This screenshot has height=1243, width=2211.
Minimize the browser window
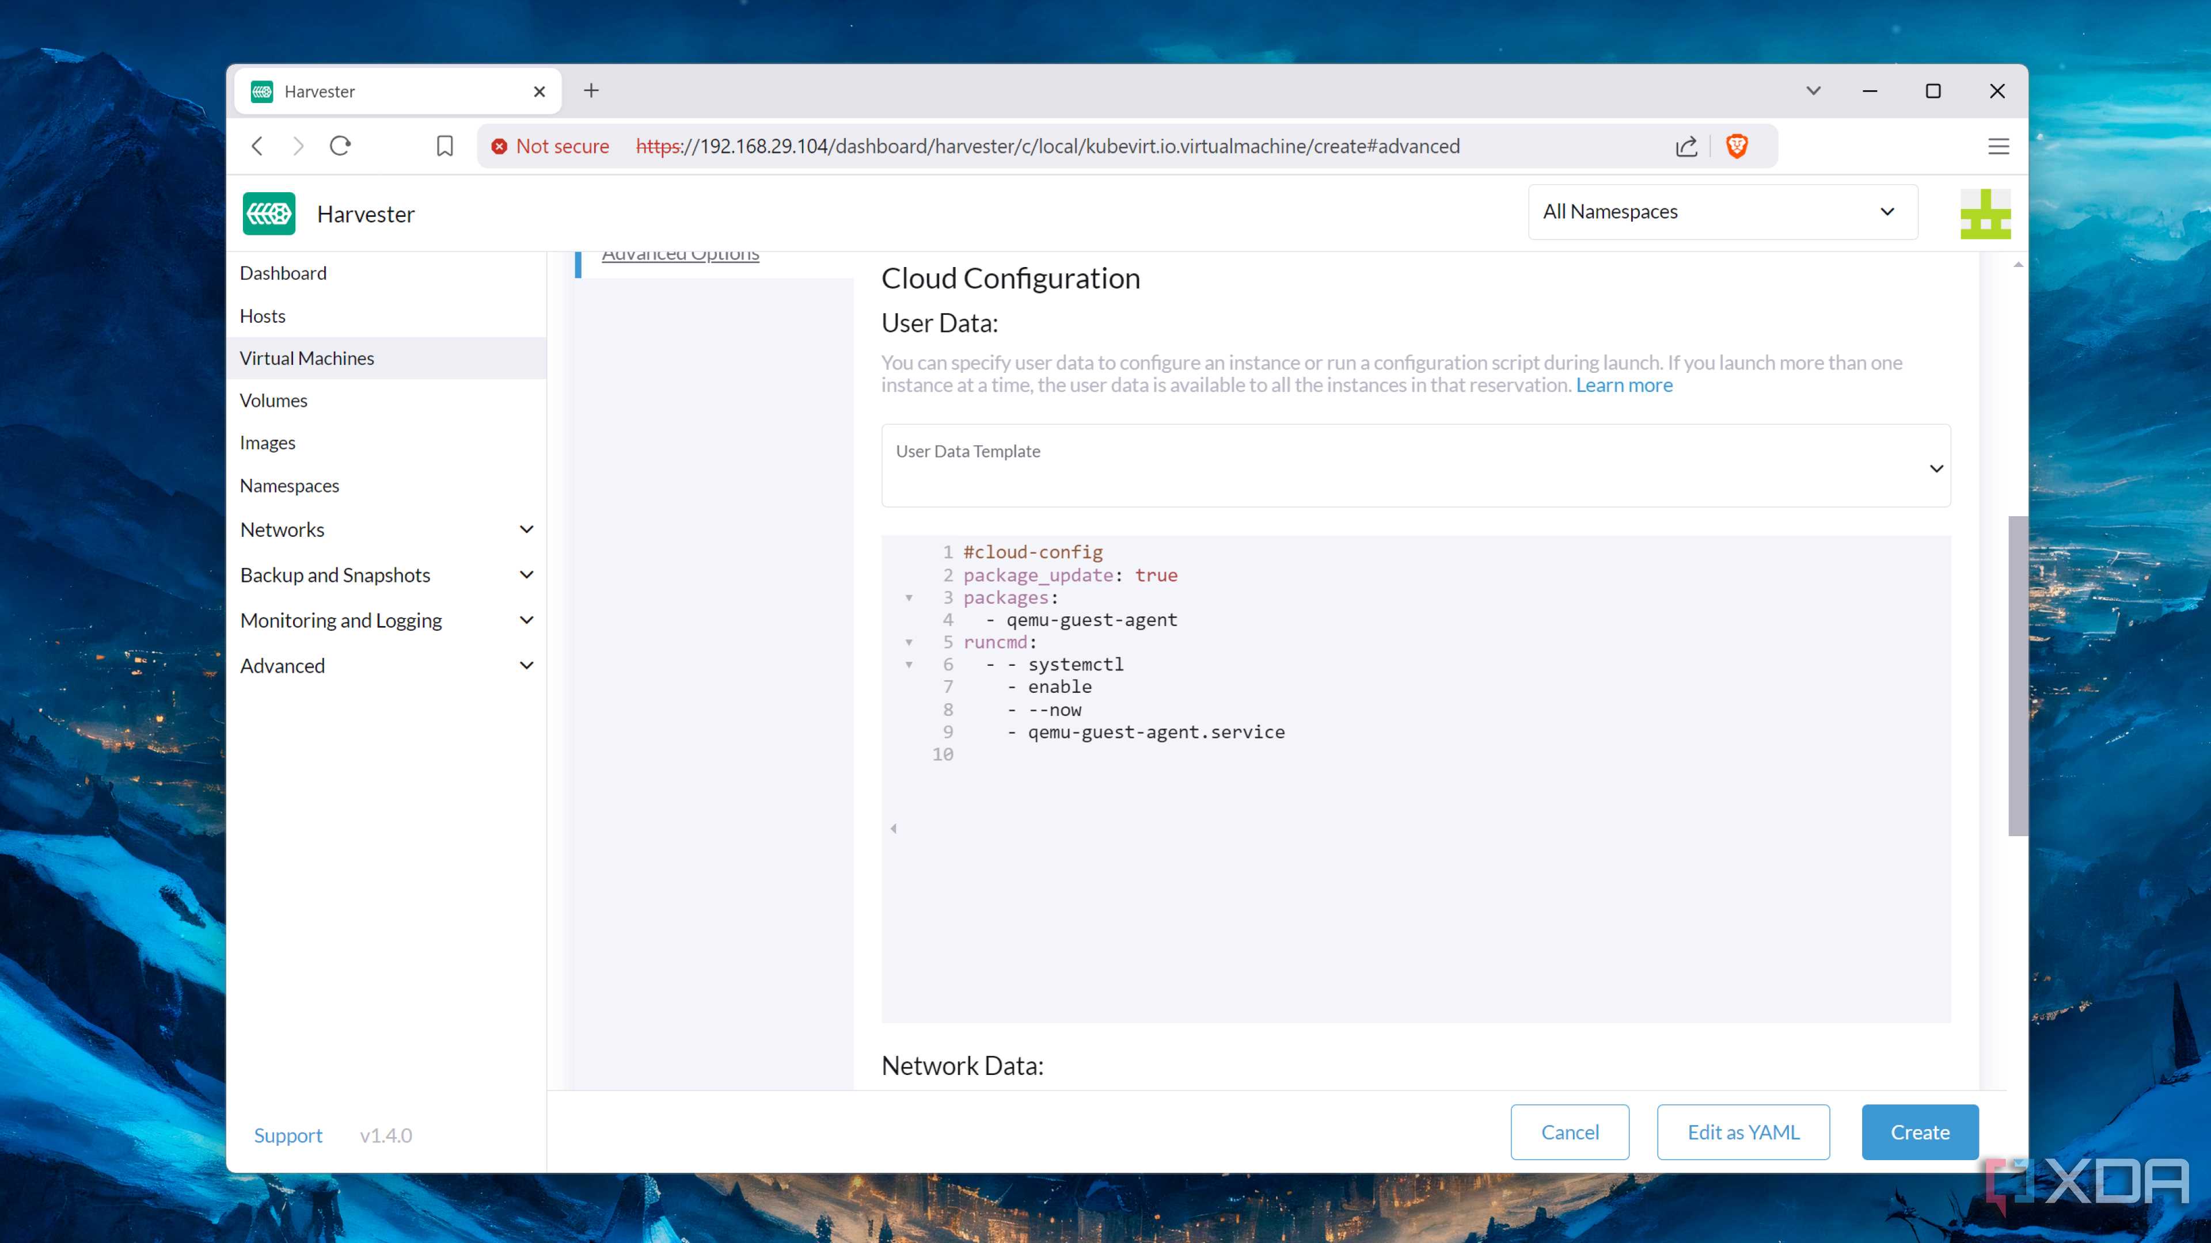click(1870, 91)
